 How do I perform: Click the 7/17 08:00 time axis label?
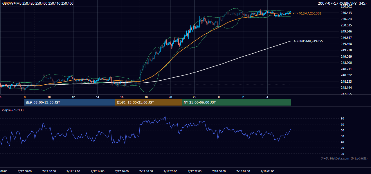[x=25, y=171]
